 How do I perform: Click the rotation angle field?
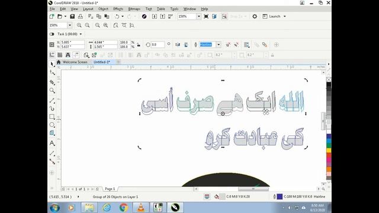tap(158, 45)
